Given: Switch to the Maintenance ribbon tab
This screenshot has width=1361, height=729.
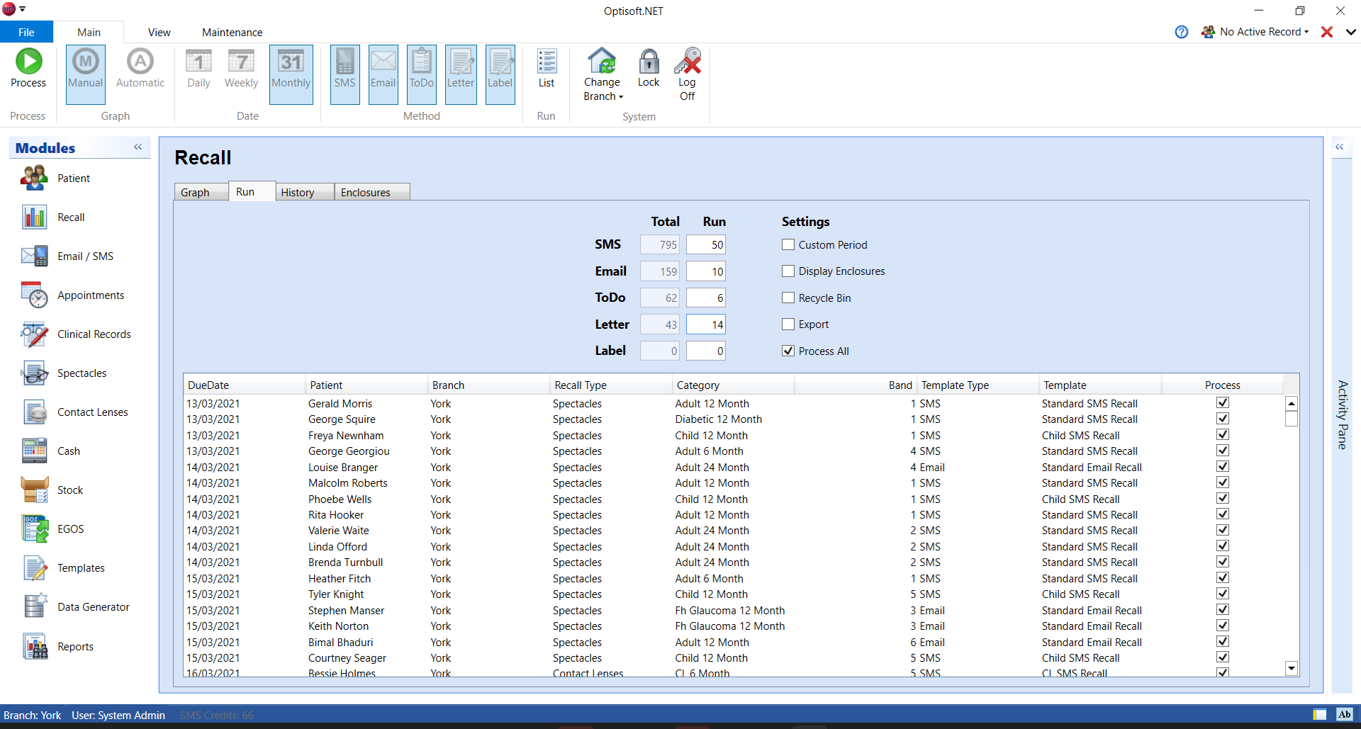Looking at the screenshot, I should tap(232, 32).
